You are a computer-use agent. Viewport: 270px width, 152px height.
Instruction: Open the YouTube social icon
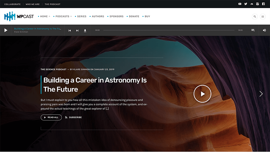[240, 4]
